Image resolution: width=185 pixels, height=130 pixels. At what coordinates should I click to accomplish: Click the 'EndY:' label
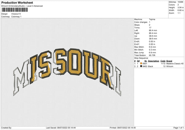click(x=137, y=44)
